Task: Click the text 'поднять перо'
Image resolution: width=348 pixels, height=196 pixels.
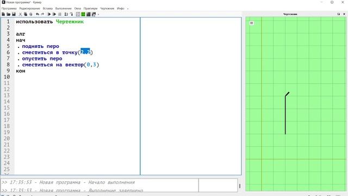Action: [40, 46]
